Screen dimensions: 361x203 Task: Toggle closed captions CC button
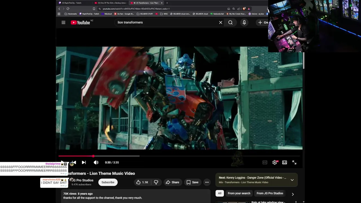265,162
